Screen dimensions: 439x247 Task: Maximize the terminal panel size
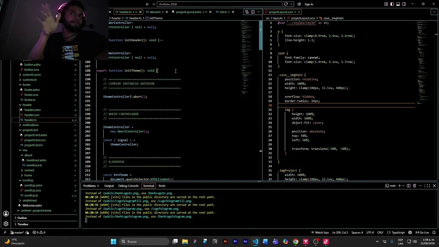click(x=428, y=186)
